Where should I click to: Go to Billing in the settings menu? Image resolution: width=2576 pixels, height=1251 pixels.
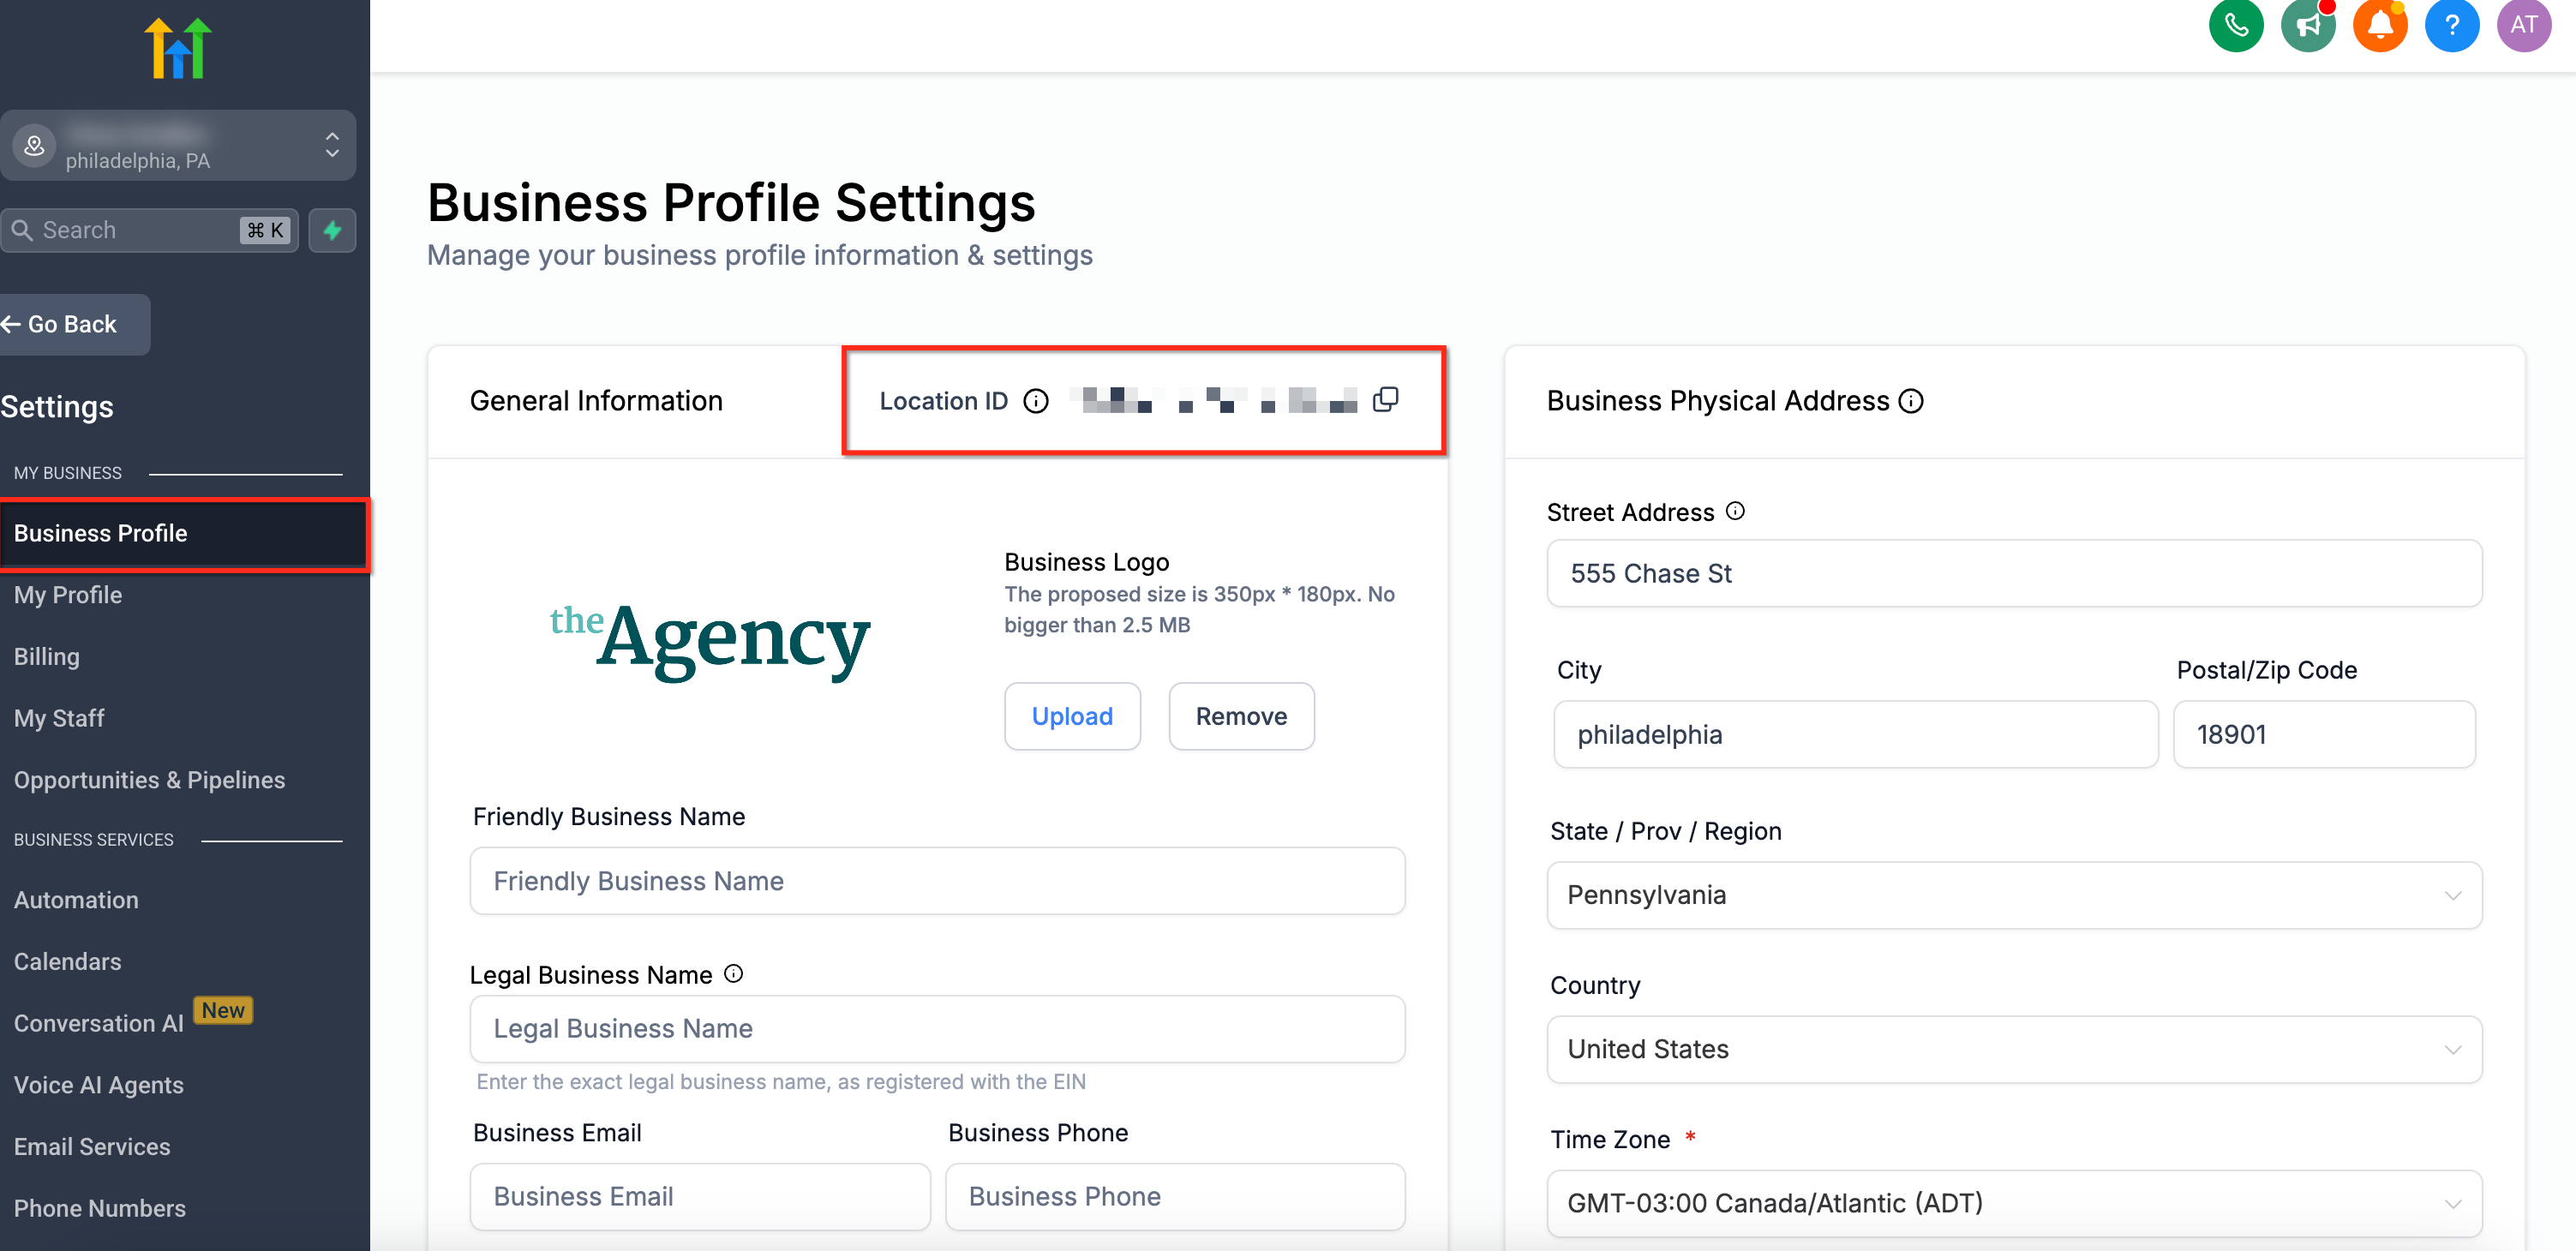(x=47, y=657)
